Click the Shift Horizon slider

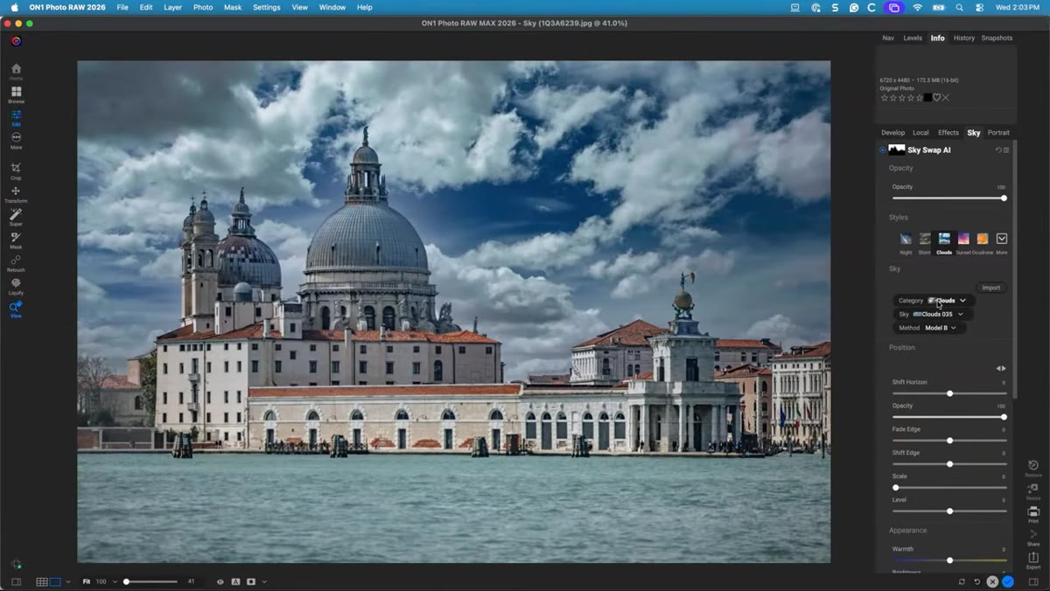[949, 393]
